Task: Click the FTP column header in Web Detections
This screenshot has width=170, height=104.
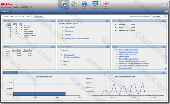Action: (x=21, y=24)
